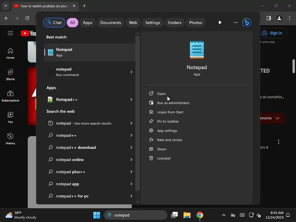
Task: Open Chrome side panel icon
Action: 269,18
